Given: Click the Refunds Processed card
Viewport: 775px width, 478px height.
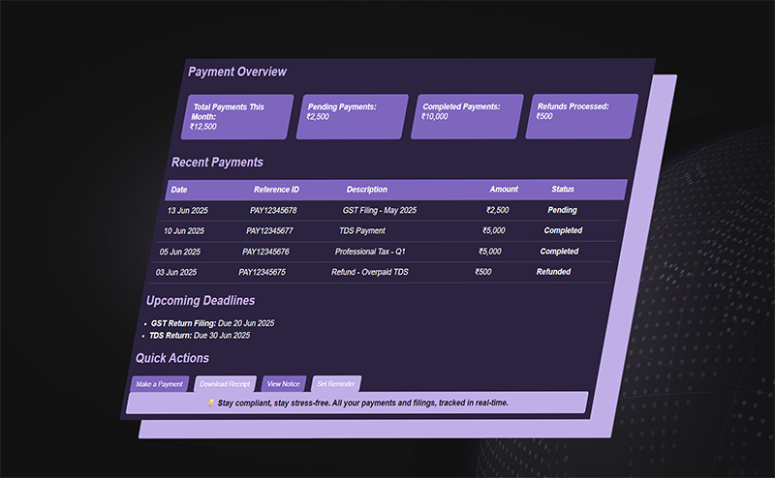Looking at the screenshot, I should pos(581,116).
